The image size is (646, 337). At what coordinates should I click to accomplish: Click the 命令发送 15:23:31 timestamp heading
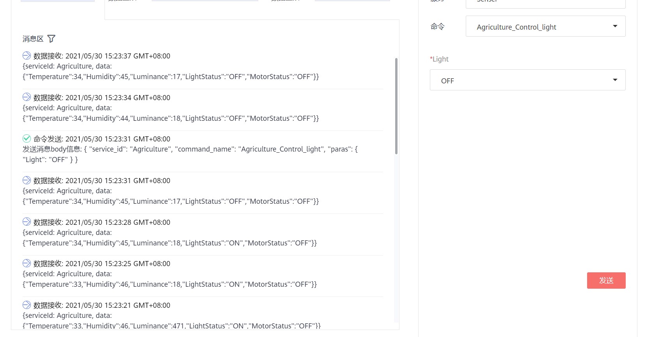(102, 139)
